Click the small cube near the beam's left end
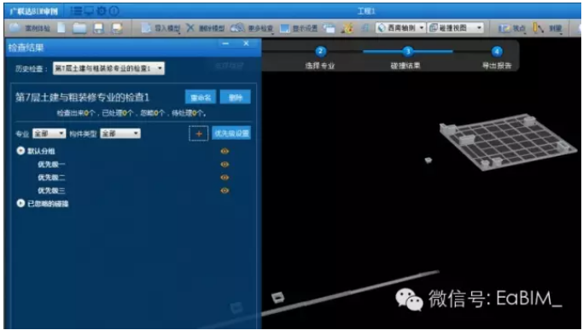Screen dimensions: 583x330 coord(277,298)
